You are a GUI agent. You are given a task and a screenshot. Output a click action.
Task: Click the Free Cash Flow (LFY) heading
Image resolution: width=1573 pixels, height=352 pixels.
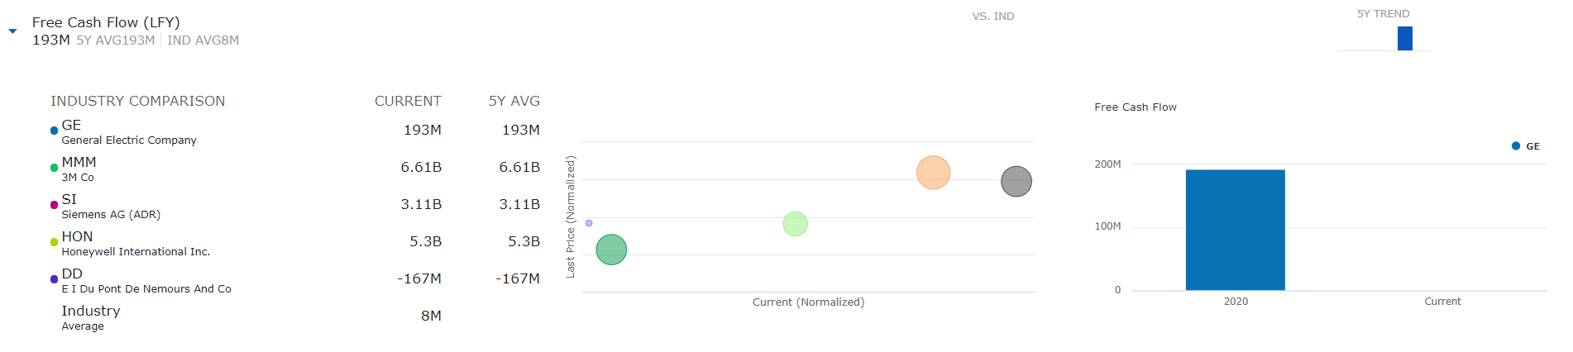tap(106, 22)
